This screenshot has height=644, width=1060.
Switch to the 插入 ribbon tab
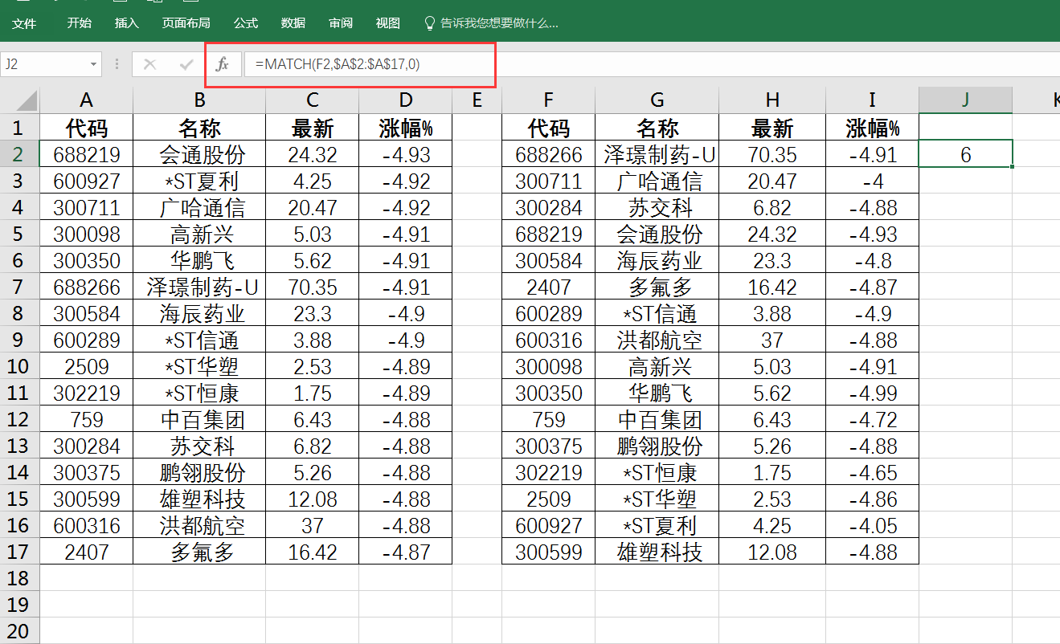(x=126, y=23)
